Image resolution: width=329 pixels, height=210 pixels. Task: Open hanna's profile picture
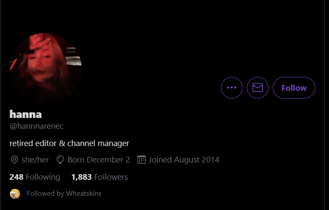coord(45,68)
